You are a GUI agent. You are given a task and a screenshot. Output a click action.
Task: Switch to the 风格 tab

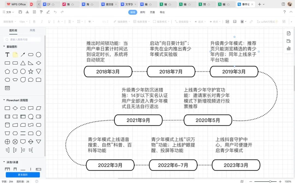coord(32,30)
